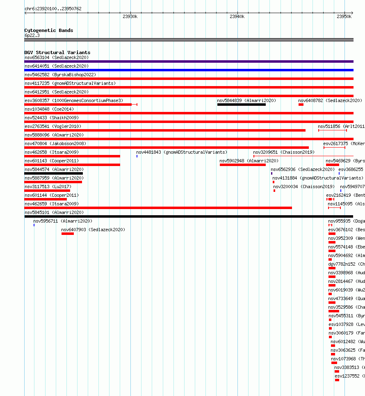Click nsv470804 (Jakobsson2008) label
Image resolution: width=365 pixels, height=396 pixels.
pos(55,143)
